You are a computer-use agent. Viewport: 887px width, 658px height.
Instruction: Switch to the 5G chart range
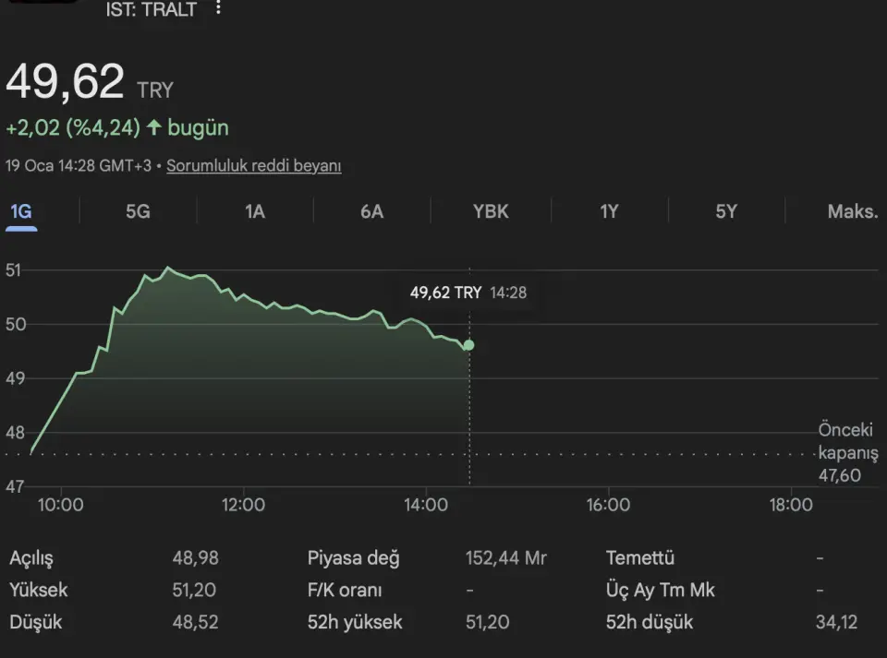pyautogui.click(x=138, y=211)
